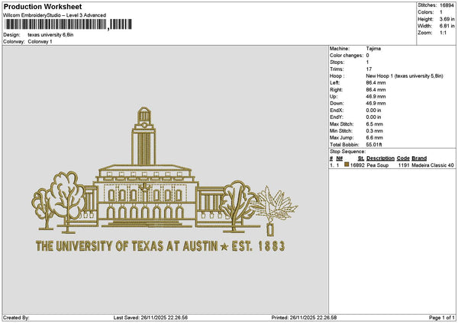Click the barcode in the worksheet header
458x323 pixels.
[x=68, y=24]
